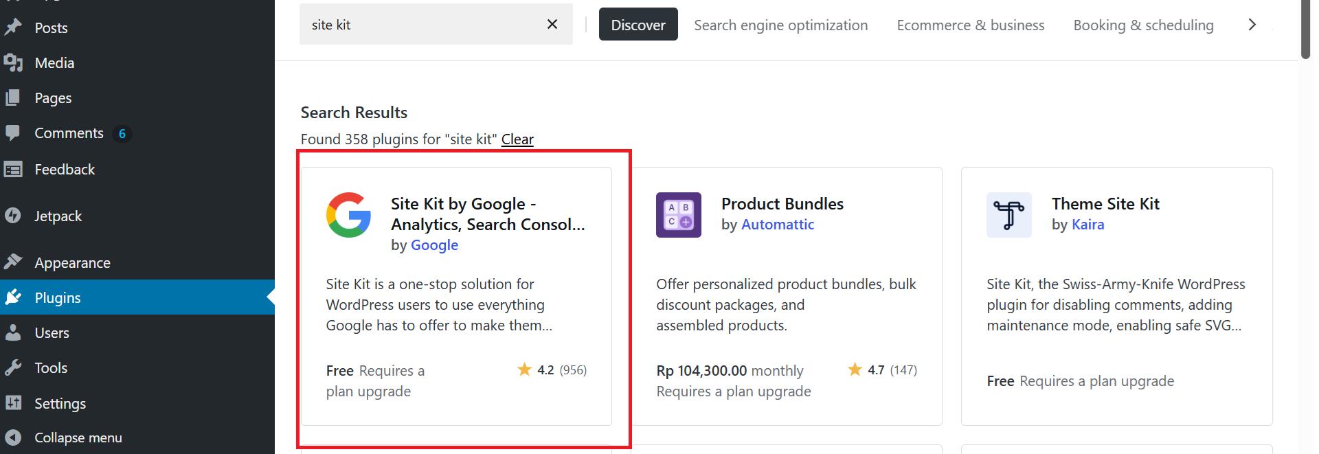
Task: Open the Kaira author link
Action: pos(1088,224)
